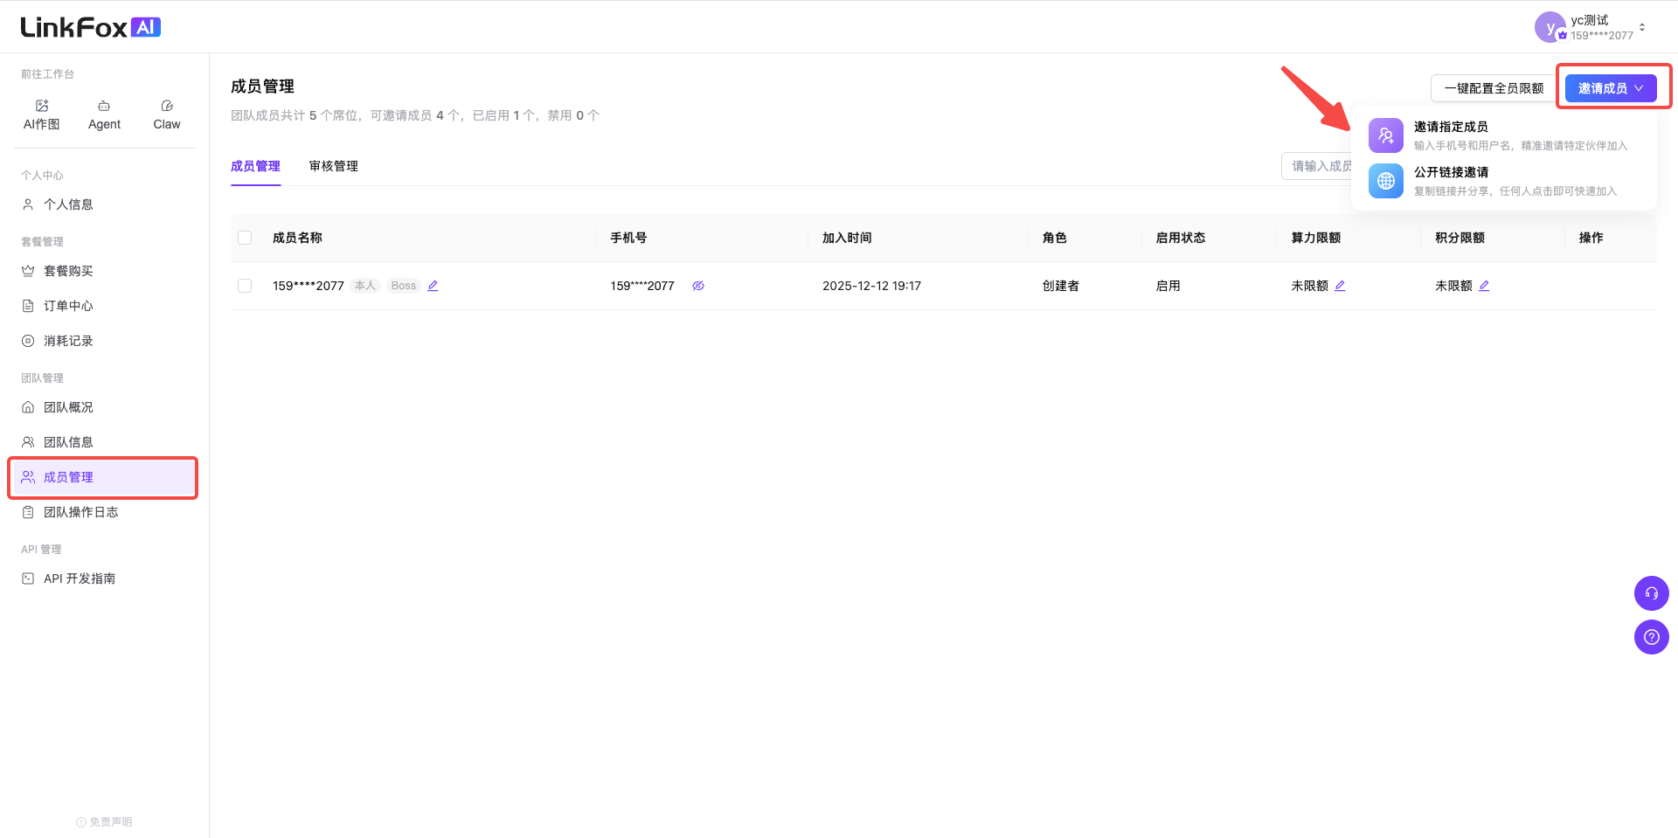This screenshot has width=1678, height=838.
Task: Select all members header checkbox
Action: [x=245, y=238]
